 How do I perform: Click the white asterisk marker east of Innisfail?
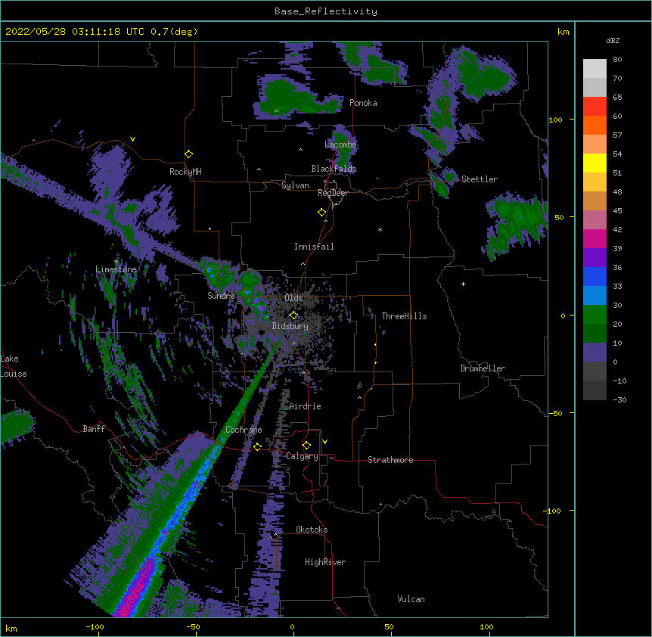380,230
